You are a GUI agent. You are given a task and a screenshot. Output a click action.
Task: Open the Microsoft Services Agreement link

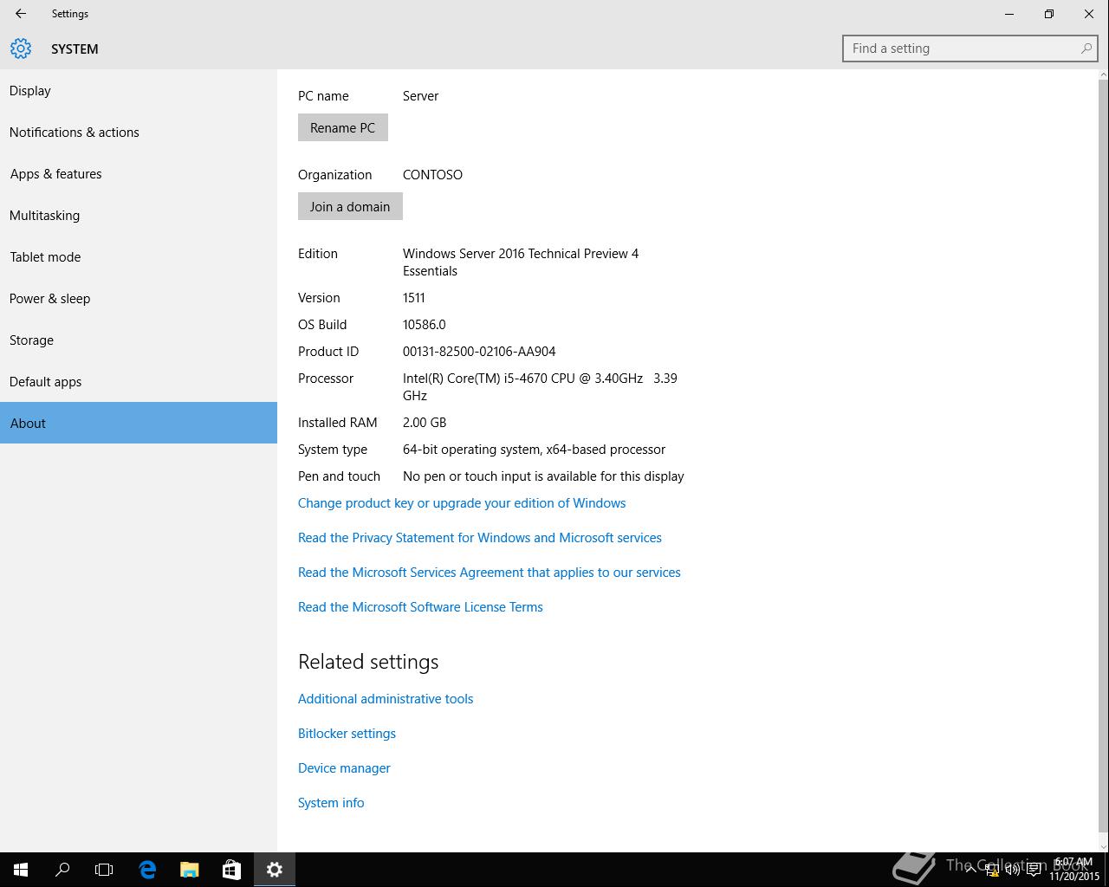click(490, 573)
